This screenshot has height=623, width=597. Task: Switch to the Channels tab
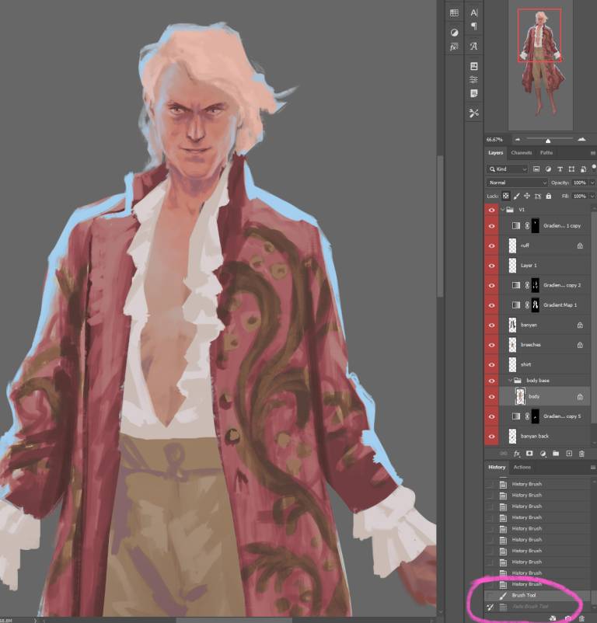522,153
